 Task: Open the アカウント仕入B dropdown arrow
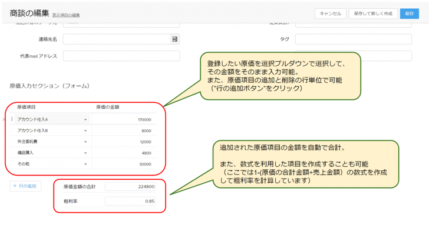(x=85, y=130)
